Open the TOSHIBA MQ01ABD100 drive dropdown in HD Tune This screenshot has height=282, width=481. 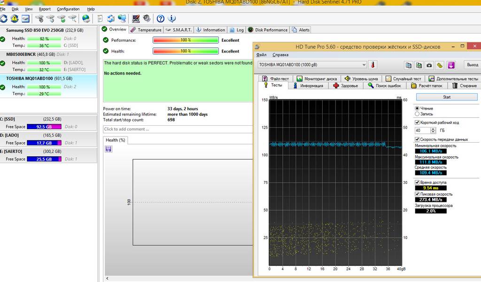(312, 65)
